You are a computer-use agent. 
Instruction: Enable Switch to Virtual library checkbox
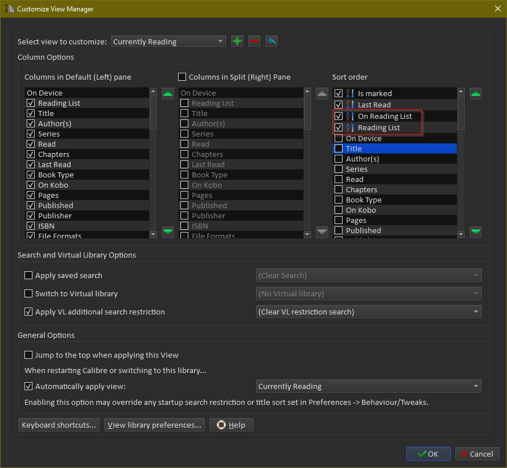28,293
